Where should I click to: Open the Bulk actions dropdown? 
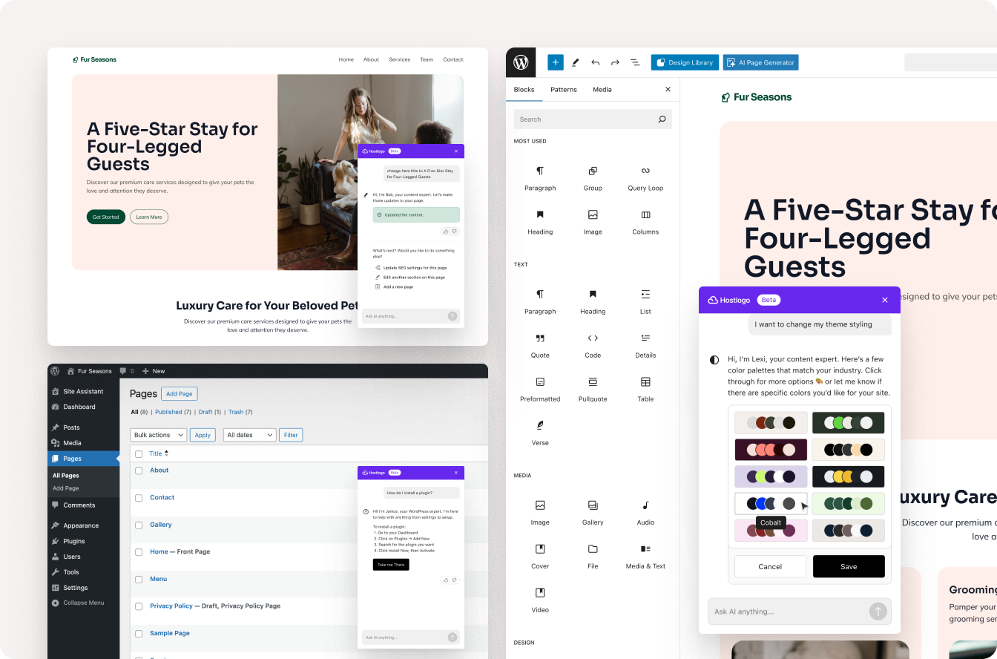(x=159, y=435)
